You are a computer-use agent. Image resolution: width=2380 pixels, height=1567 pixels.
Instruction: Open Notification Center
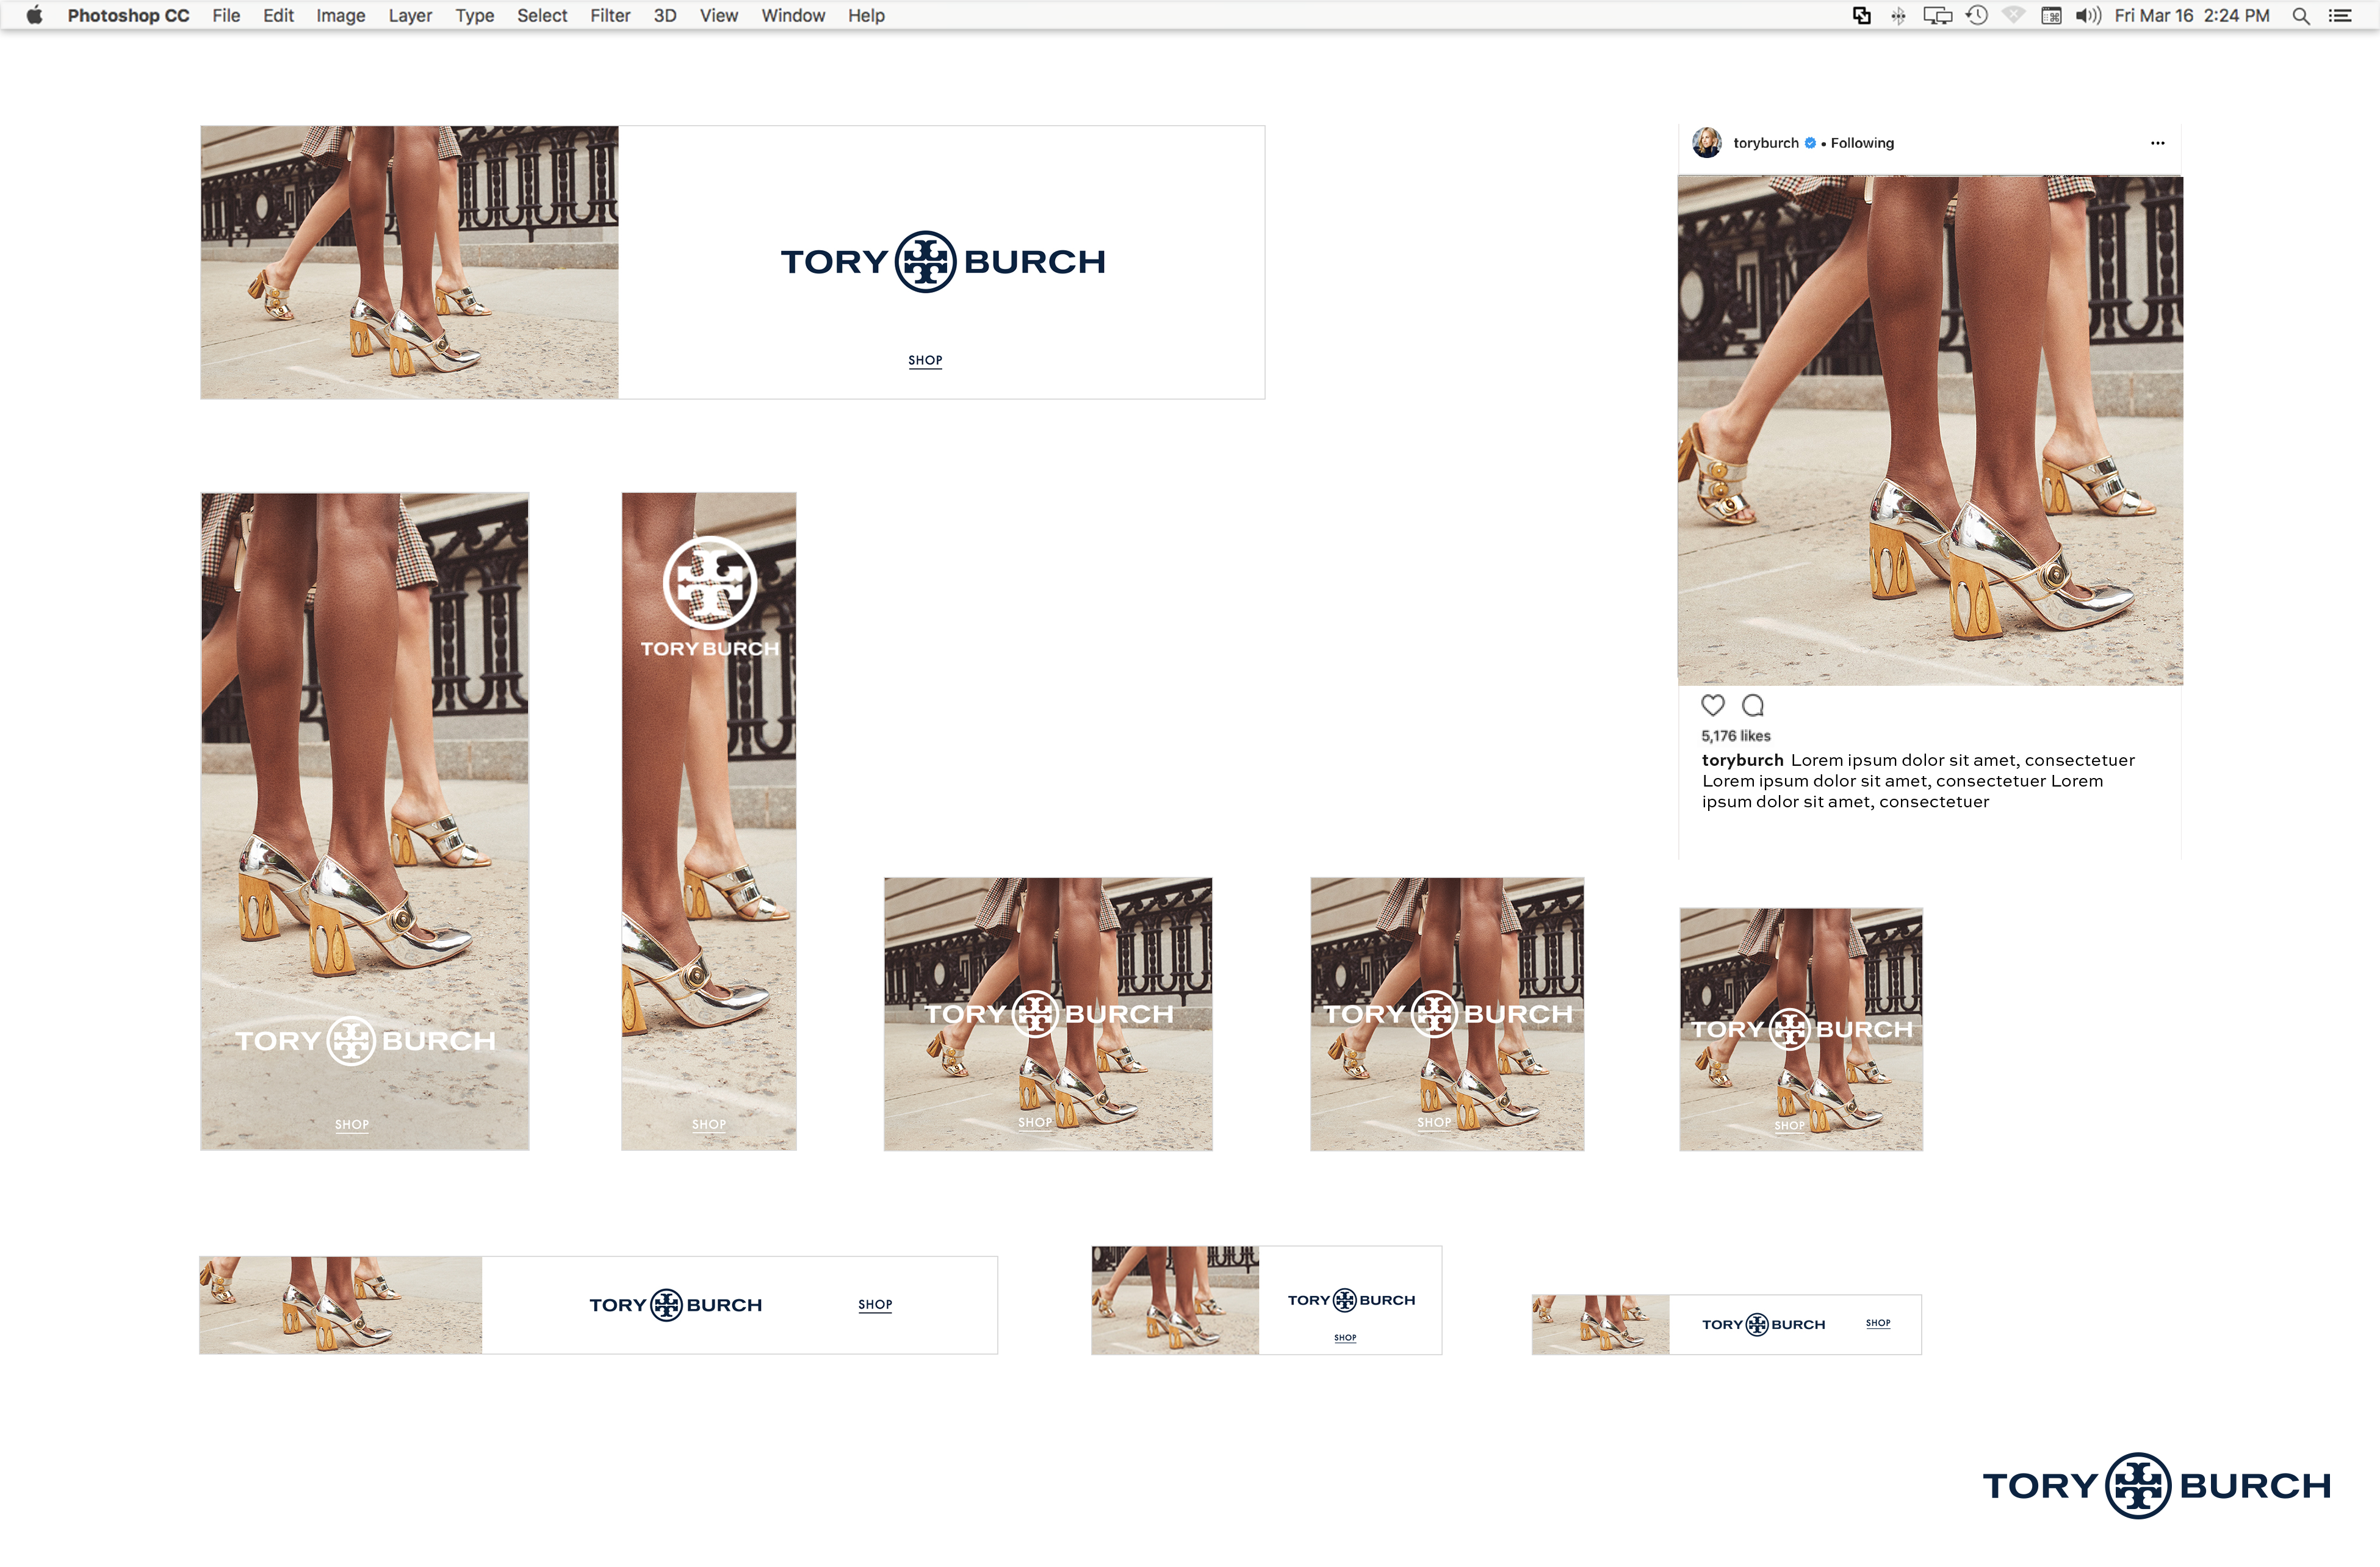point(2340,15)
